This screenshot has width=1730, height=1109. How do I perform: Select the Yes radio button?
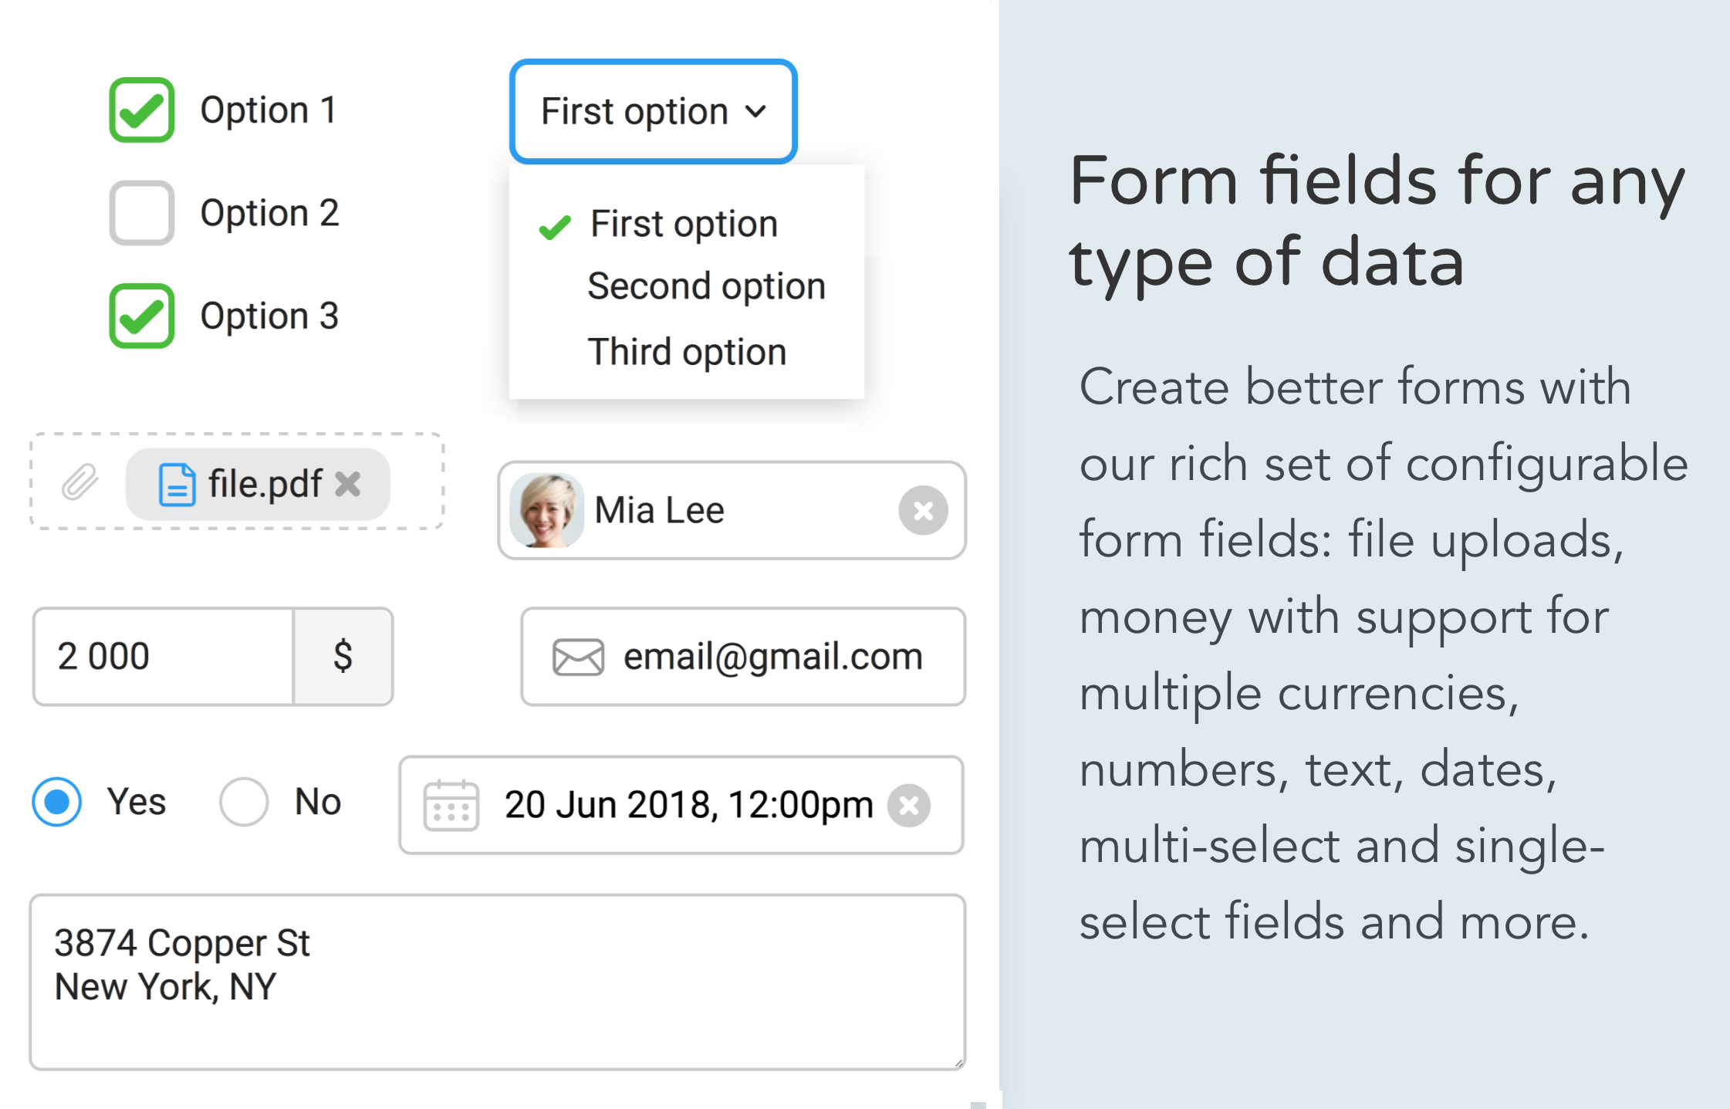pyautogui.click(x=57, y=802)
